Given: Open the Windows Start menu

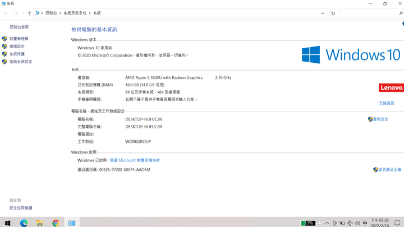Looking at the screenshot, I should coord(7,223).
